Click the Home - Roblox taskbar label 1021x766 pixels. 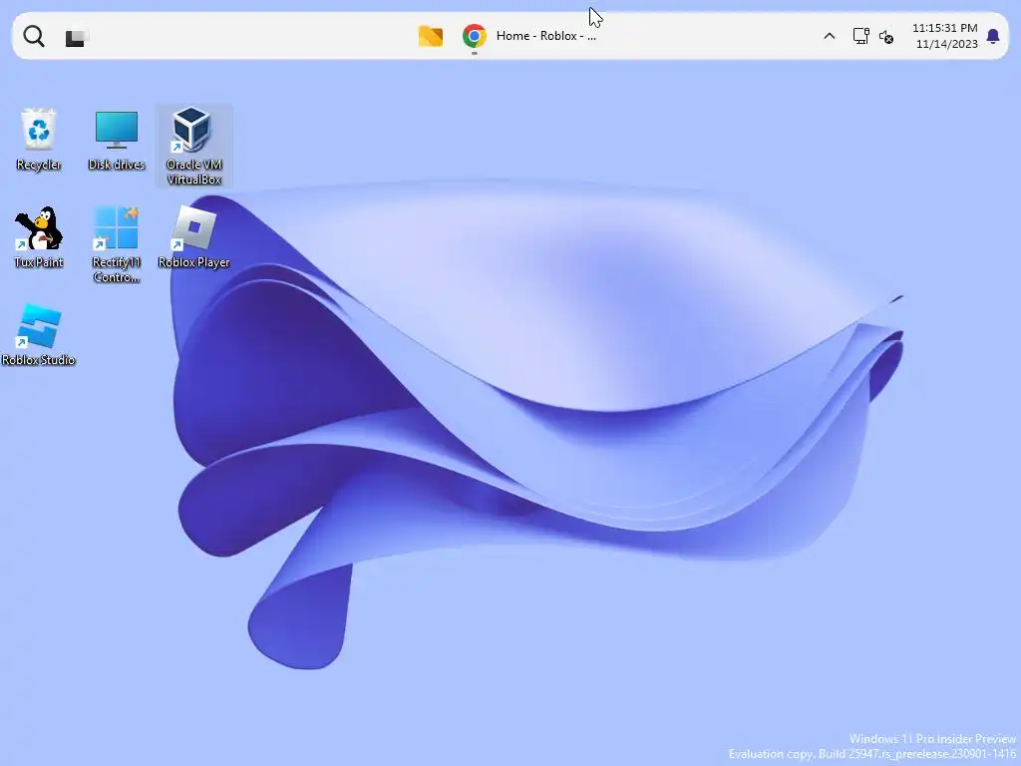tap(545, 36)
